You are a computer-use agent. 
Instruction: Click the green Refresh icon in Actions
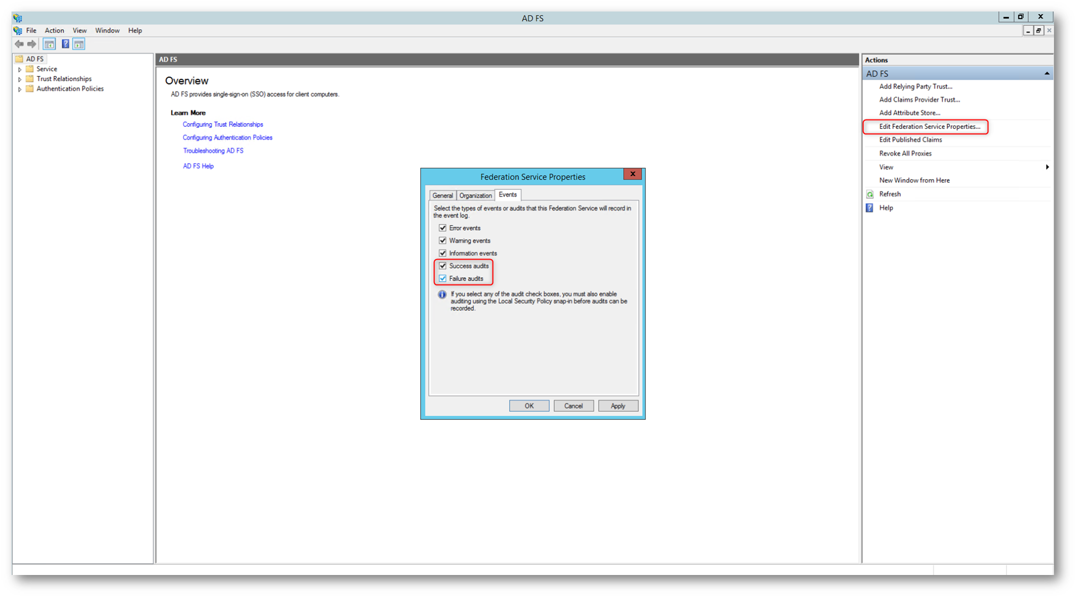click(x=870, y=194)
